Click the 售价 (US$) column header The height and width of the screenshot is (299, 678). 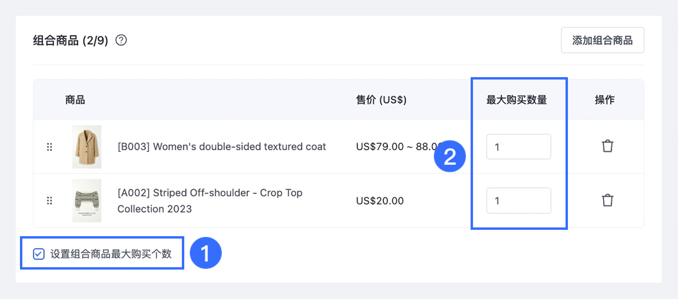[x=381, y=100]
